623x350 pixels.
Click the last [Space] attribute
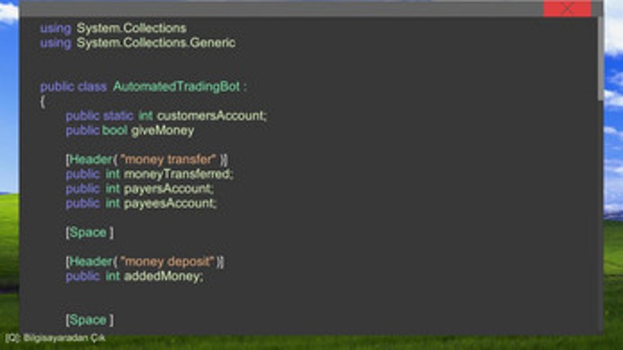89,320
